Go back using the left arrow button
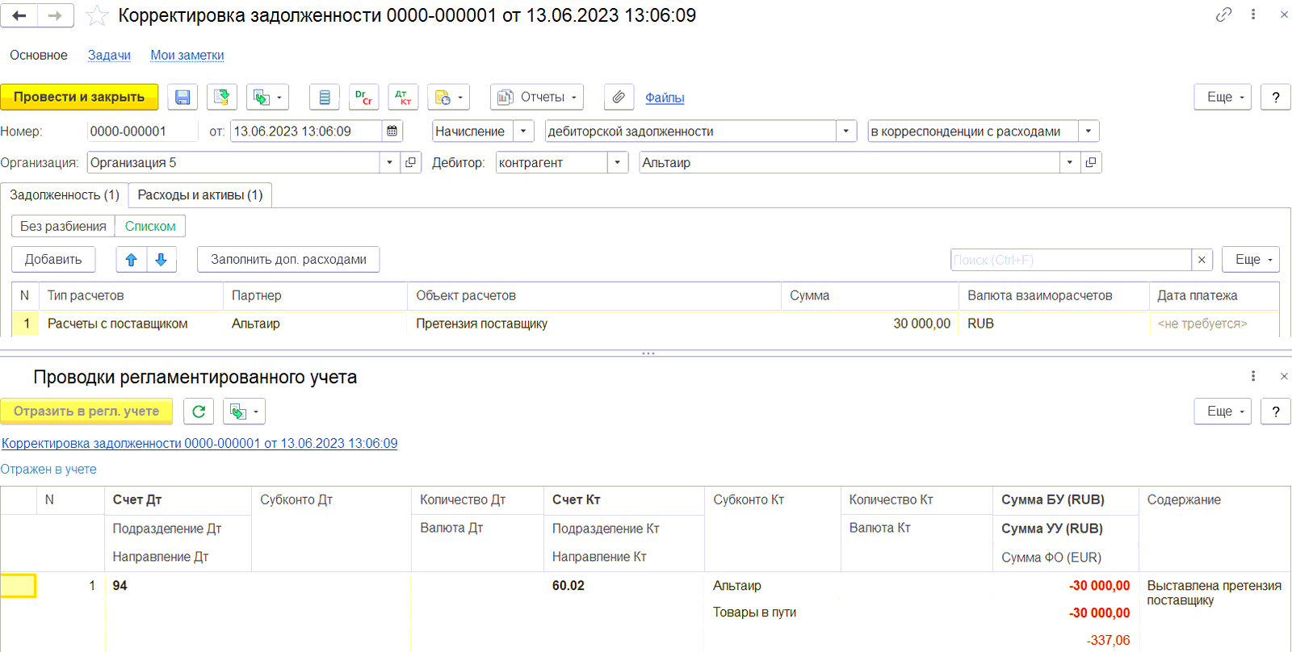 [x=19, y=15]
